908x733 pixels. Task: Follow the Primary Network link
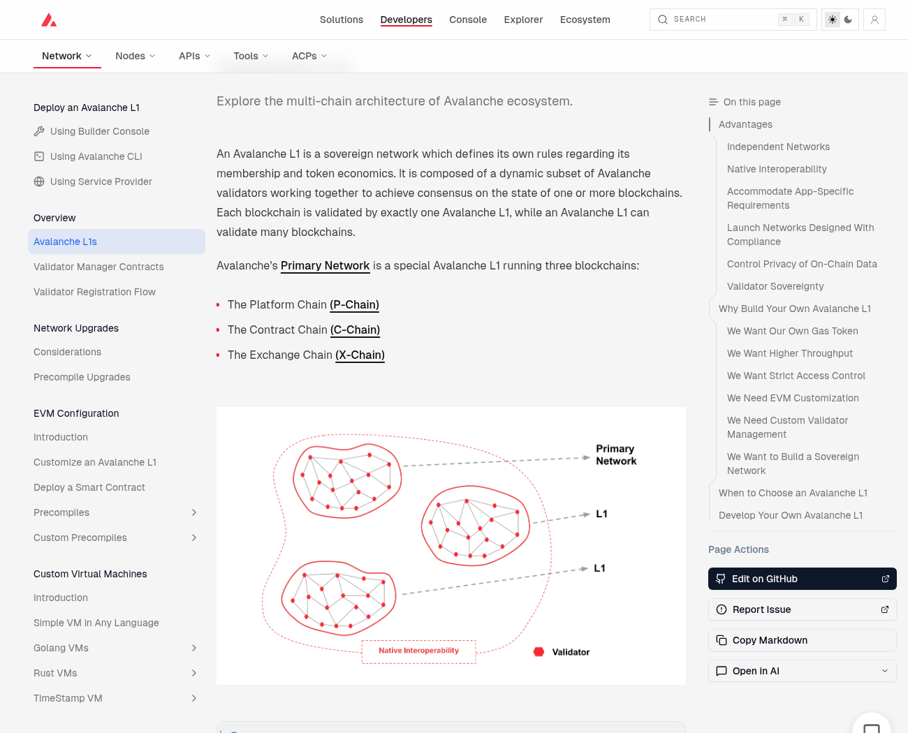(325, 265)
